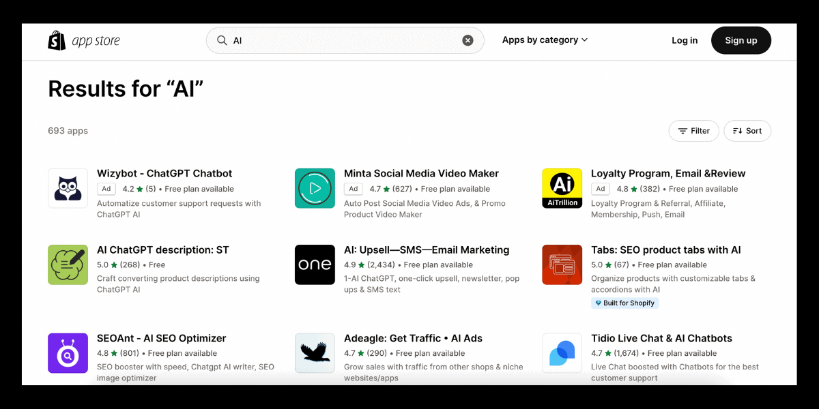Open AI ChatGPT description: ST title
The image size is (819, 409).
click(163, 250)
